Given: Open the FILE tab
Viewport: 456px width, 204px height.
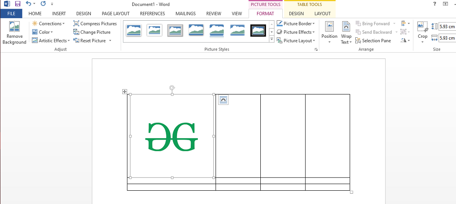Looking at the screenshot, I should click(11, 13).
